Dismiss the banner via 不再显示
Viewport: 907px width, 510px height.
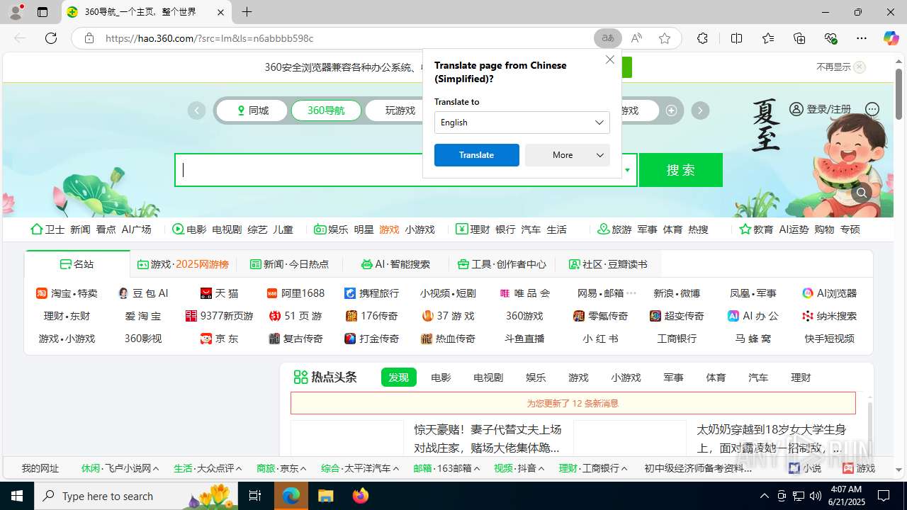click(840, 67)
